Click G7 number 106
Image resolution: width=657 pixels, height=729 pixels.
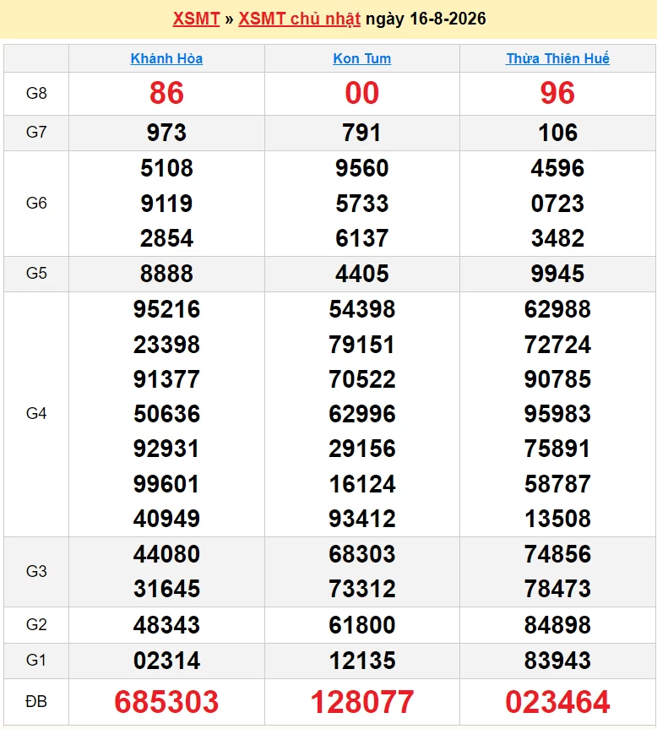(557, 133)
